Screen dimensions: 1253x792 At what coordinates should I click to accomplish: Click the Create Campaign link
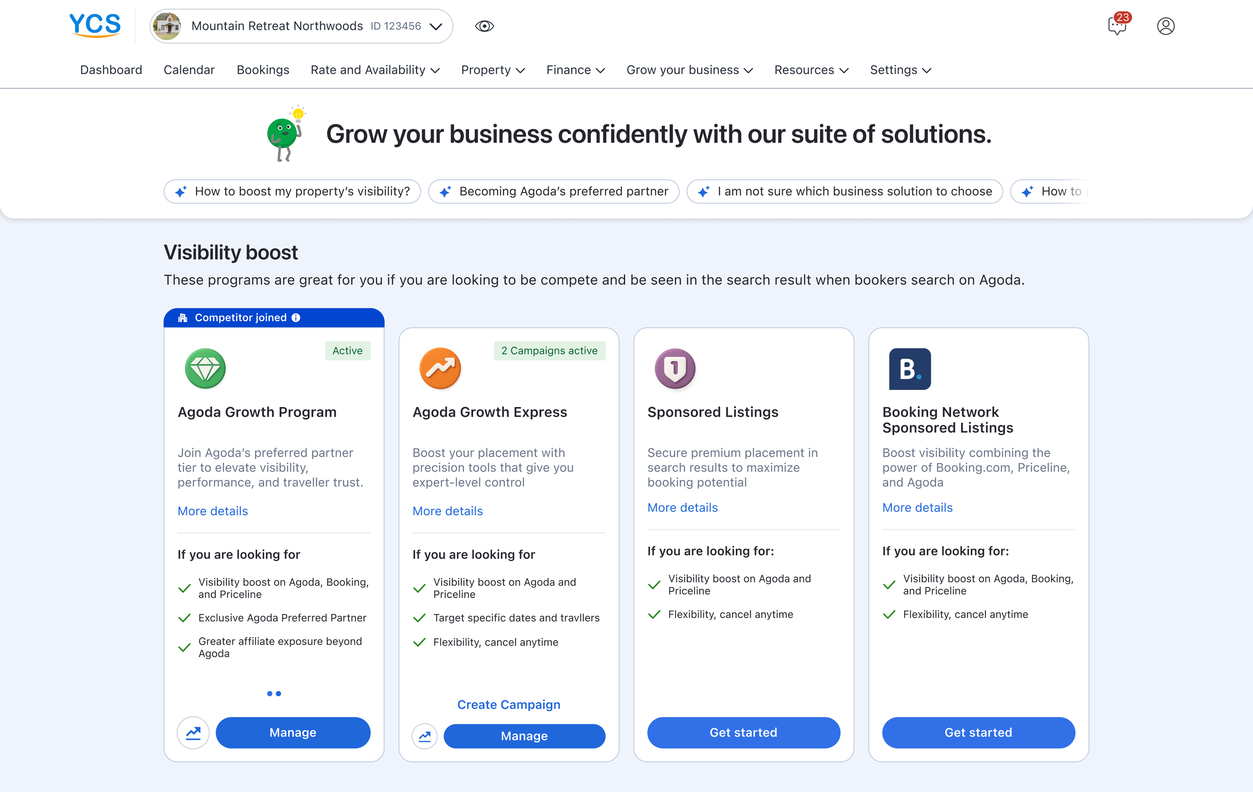[x=508, y=704]
